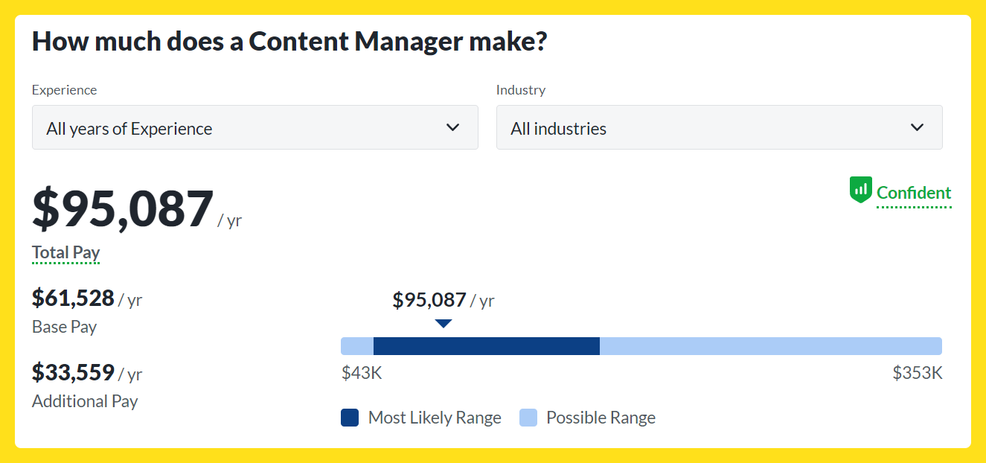Click the dark blue Most Likely Range bar segment
This screenshot has width=986, height=463.
tap(487, 346)
